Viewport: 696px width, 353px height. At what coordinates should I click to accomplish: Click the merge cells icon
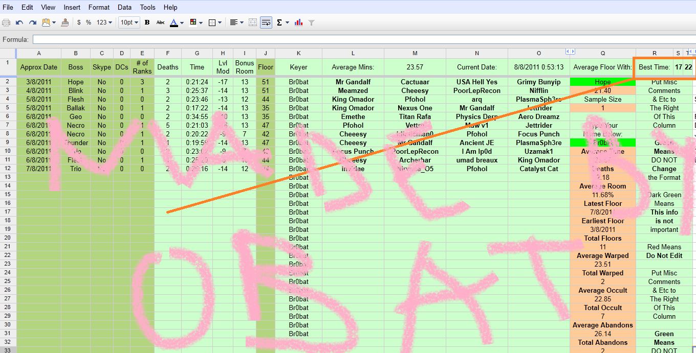tap(253, 22)
